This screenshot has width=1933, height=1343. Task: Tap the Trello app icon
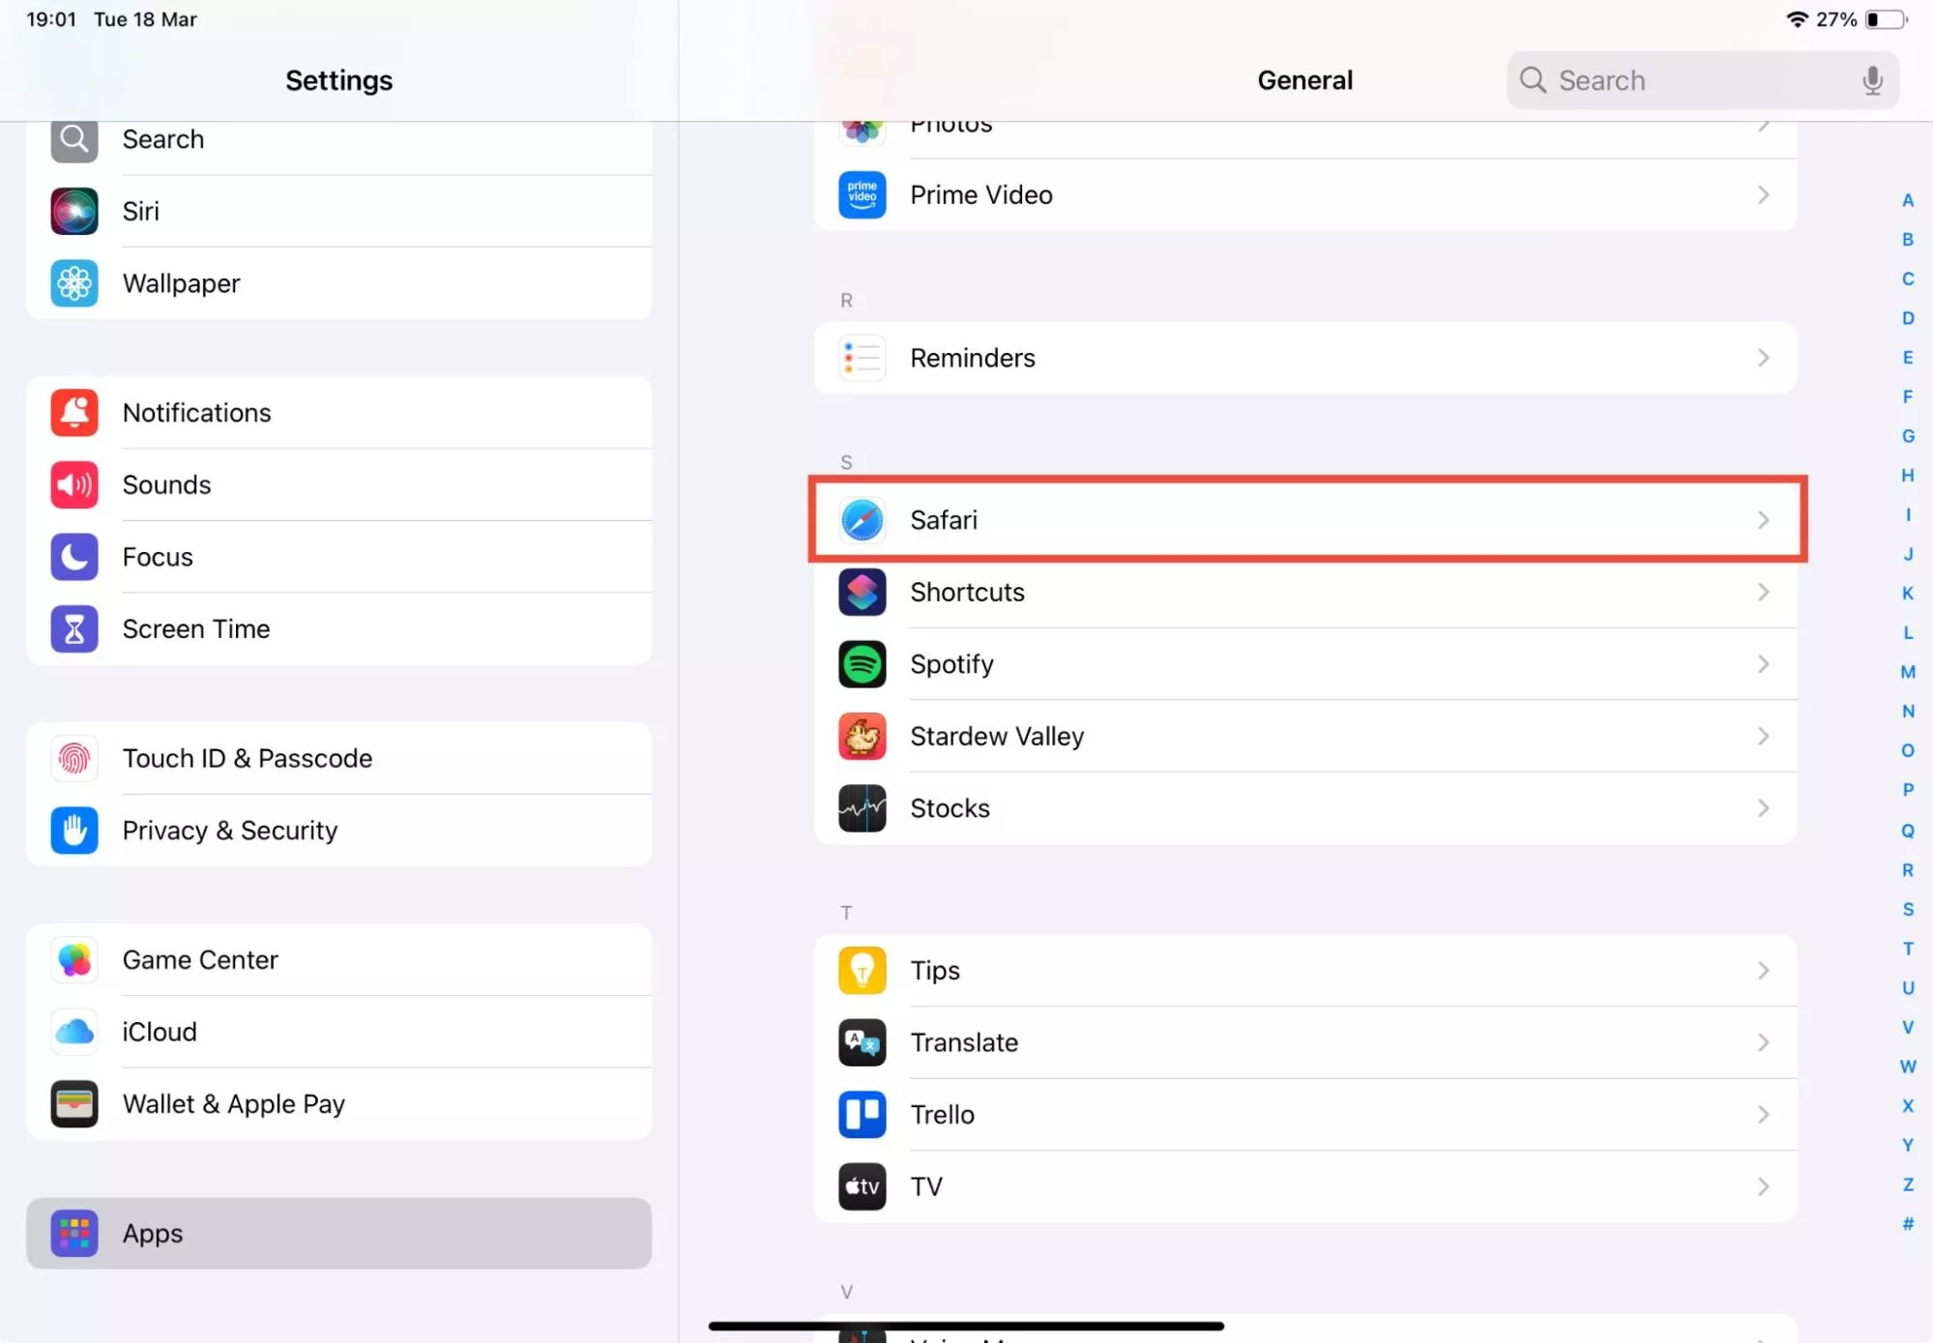point(862,1115)
